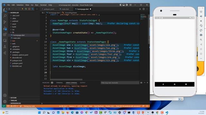The height and width of the screenshot is (115, 206).
Task: Collapse the DICEROLLER root folder
Action: [x=14, y=13]
